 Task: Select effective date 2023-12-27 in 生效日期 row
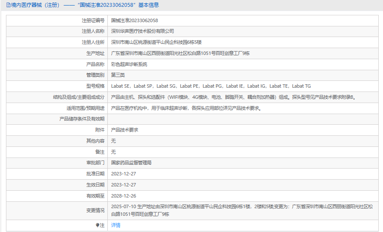coord(124,185)
